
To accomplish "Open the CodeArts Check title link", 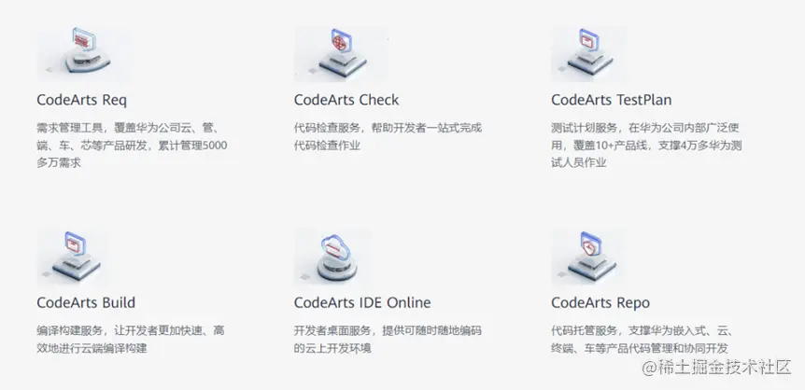I will click(x=346, y=100).
